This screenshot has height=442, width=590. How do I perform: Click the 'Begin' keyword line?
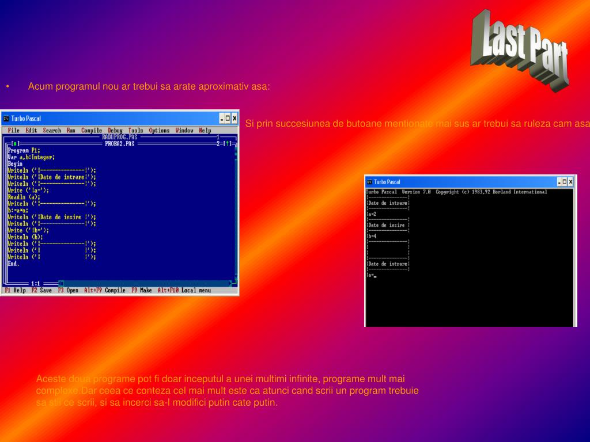pos(15,164)
